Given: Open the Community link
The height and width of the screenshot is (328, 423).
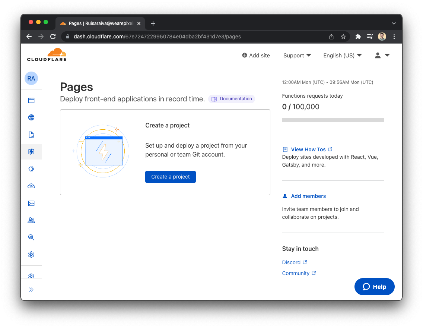Looking at the screenshot, I should pos(299,273).
